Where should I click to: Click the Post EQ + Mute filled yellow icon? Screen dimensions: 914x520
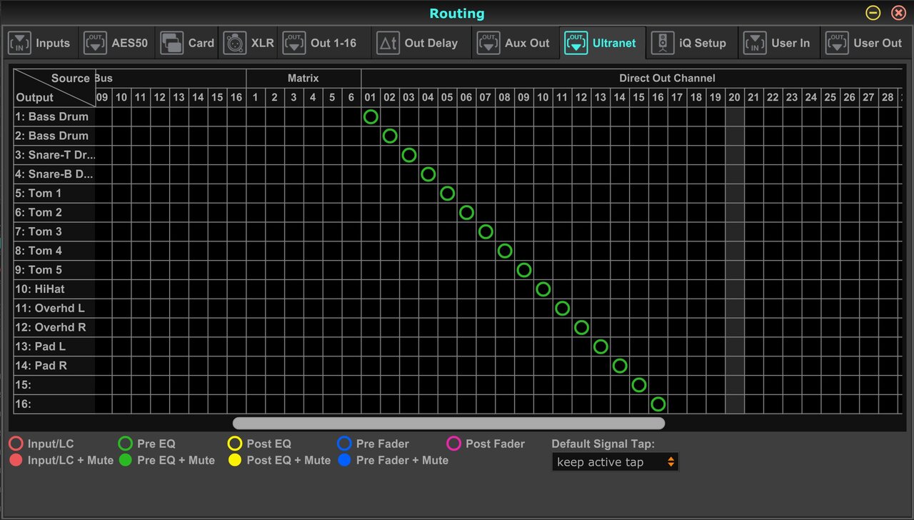[235, 460]
